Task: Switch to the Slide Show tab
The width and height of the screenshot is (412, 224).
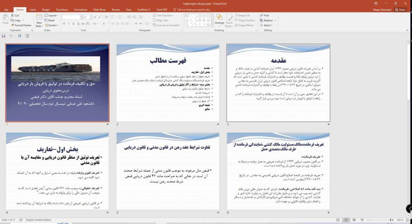Action: [x=100, y=10]
